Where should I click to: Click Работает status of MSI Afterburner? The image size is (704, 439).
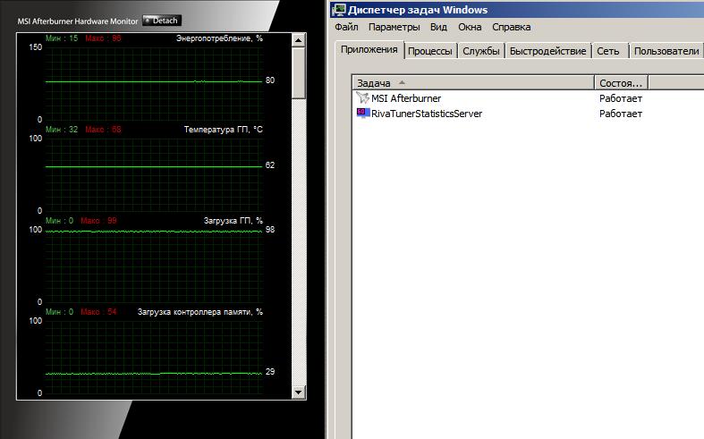621,98
